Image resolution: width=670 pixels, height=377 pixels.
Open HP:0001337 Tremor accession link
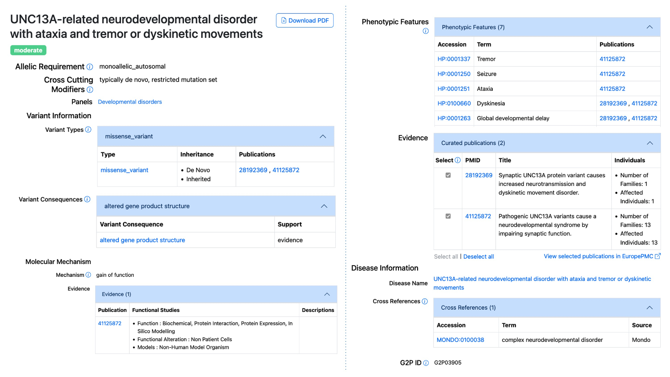point(454,59)
